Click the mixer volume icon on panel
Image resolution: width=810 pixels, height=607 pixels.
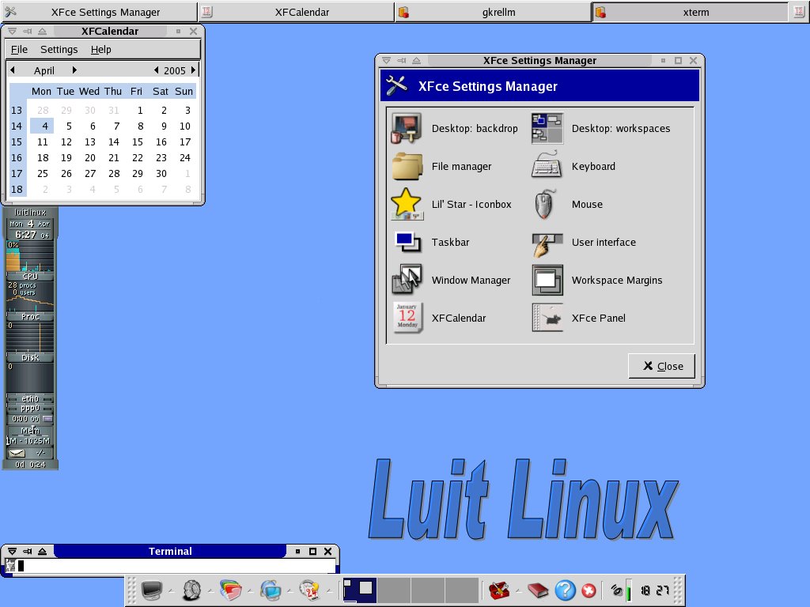click(x=616, y=590)
